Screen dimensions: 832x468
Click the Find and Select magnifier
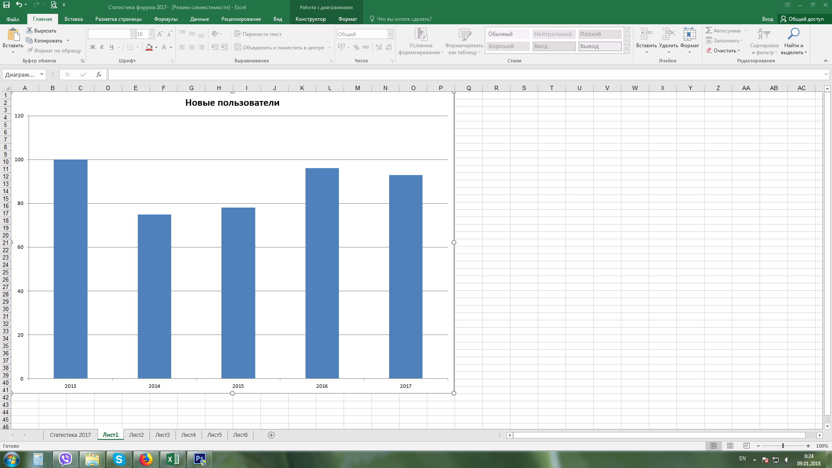point(793,34)
